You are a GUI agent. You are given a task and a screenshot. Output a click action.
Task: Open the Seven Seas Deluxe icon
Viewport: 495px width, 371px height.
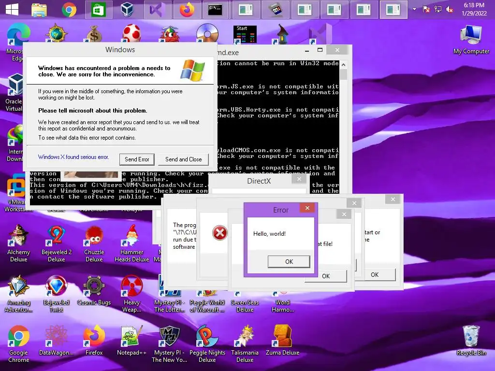coord(245,302)
